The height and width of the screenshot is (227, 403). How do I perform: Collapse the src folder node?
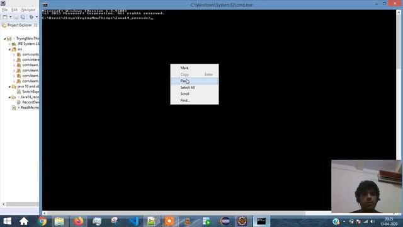[9, 49]
